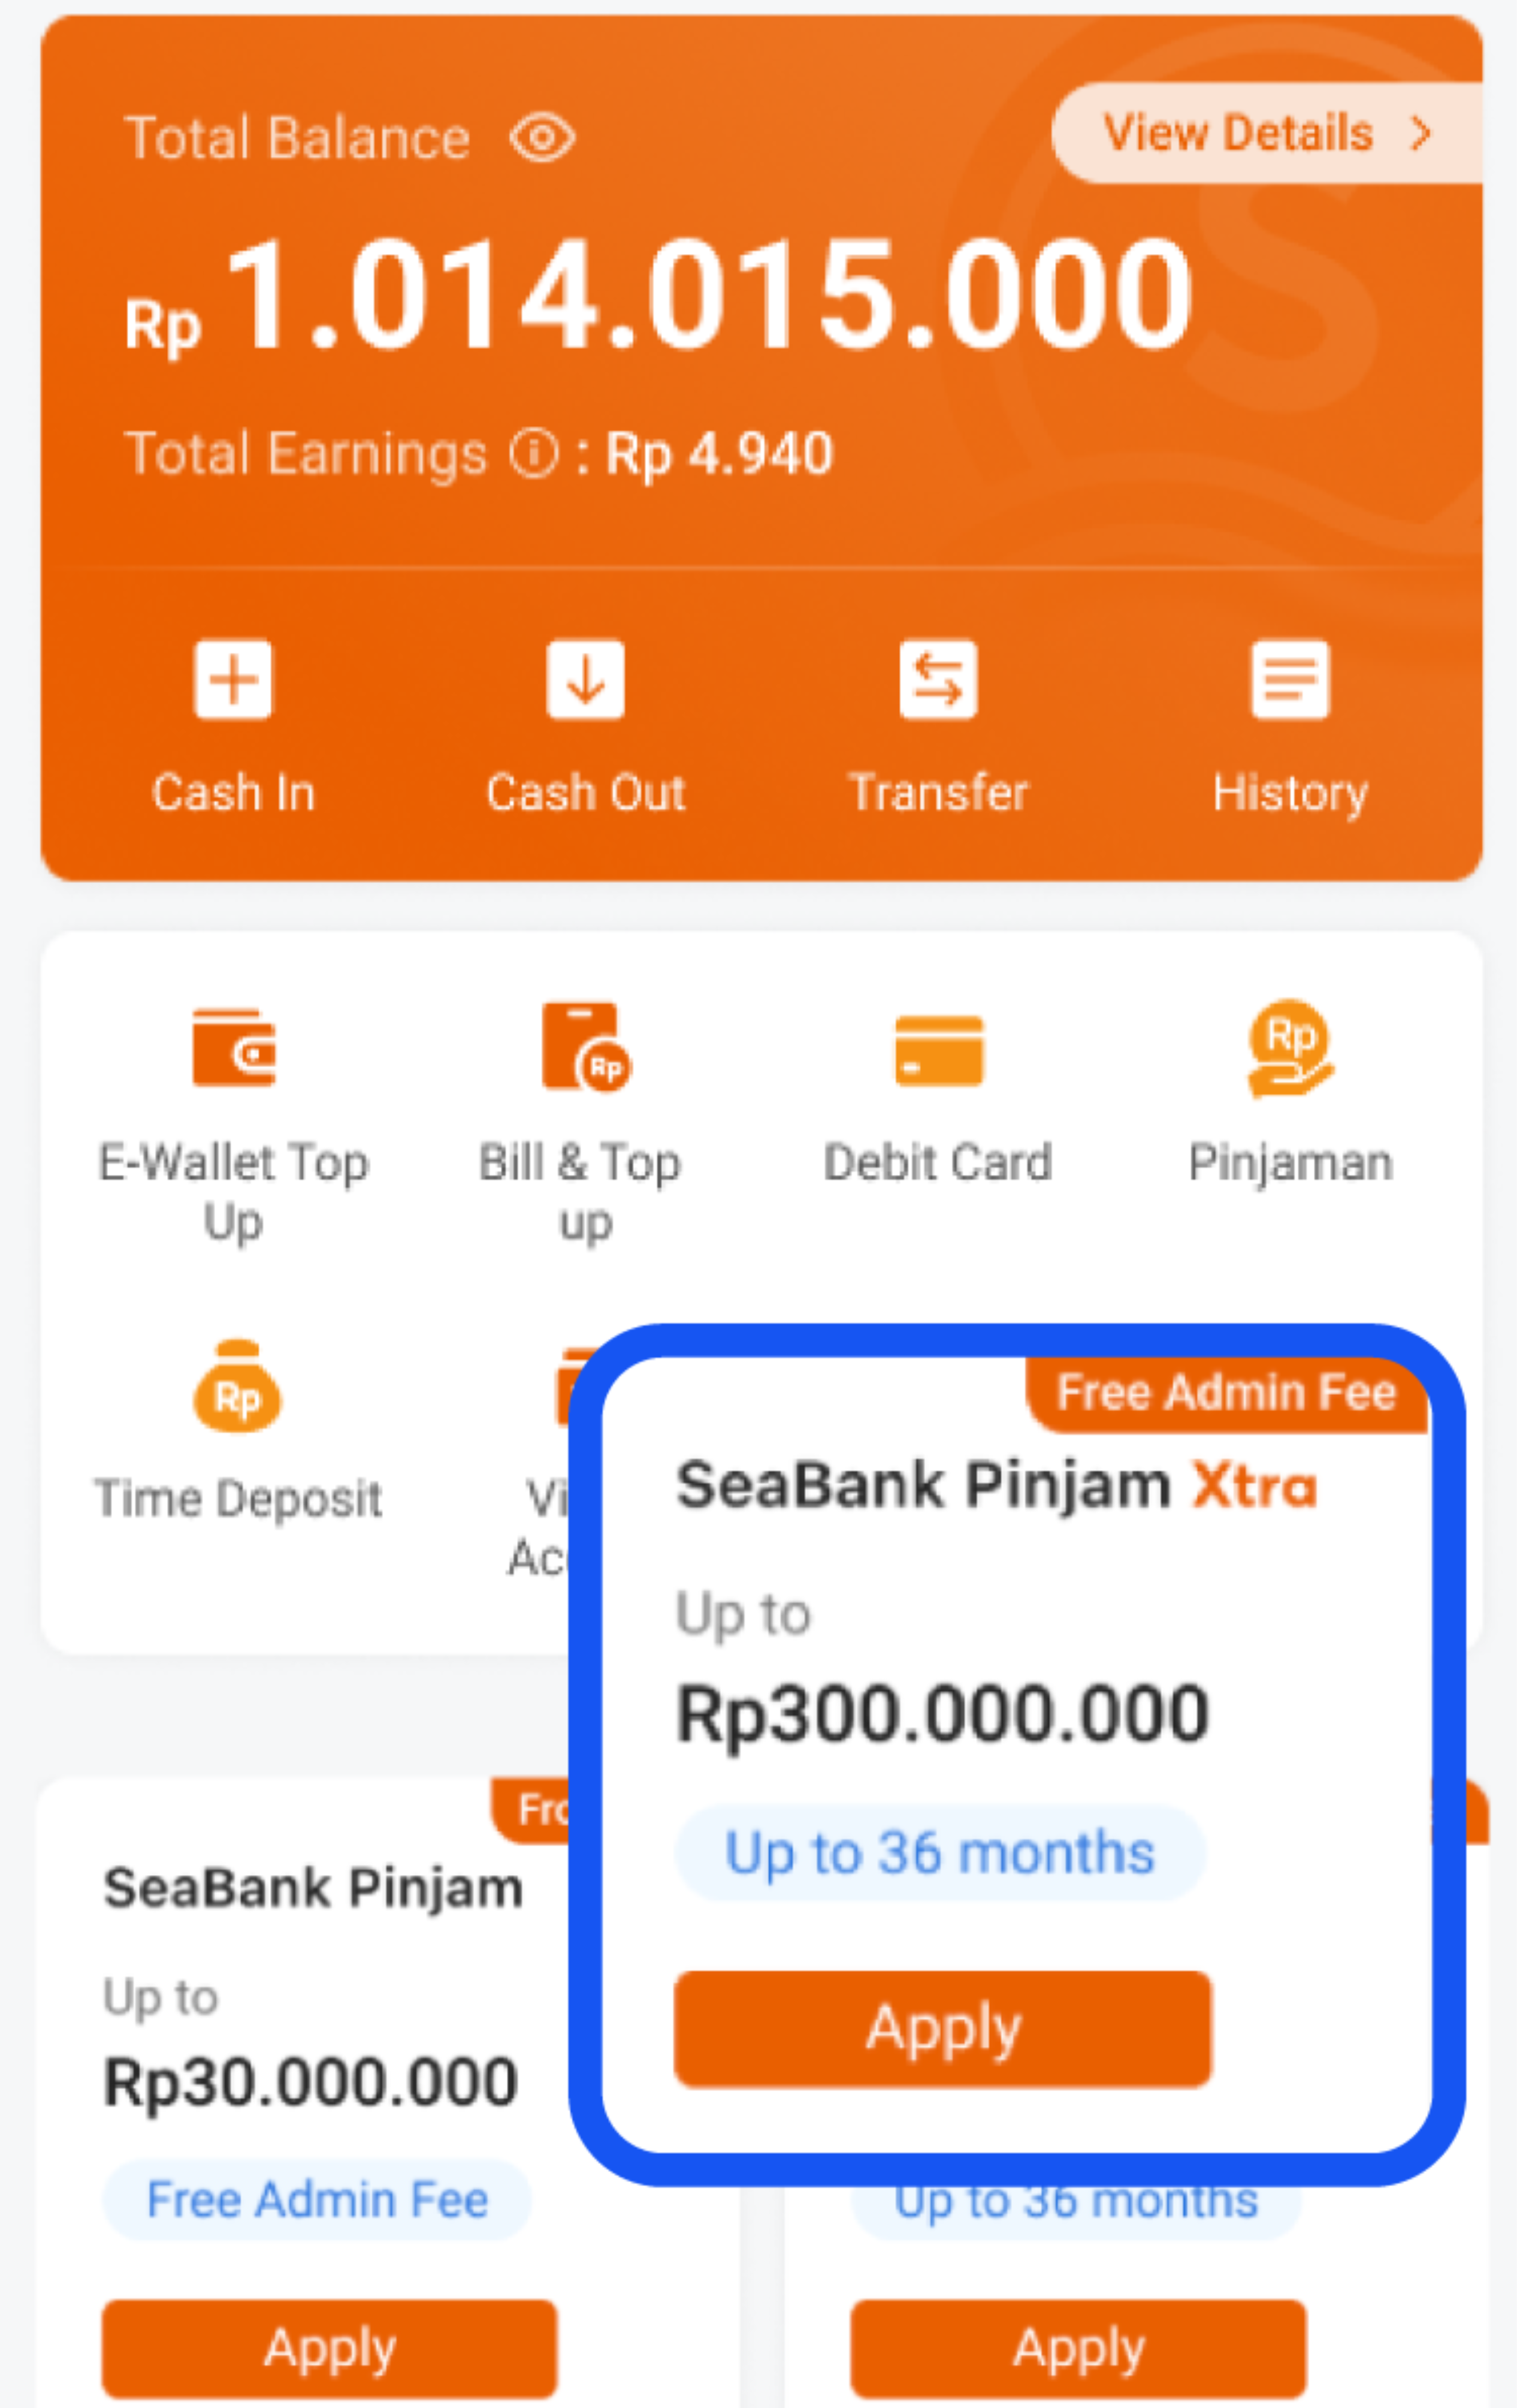This screenshot has width=1517, height=2408.
Task: Open the Time Deposit money bag icon
Action: pyautogui.click(x=237, y=1388)
